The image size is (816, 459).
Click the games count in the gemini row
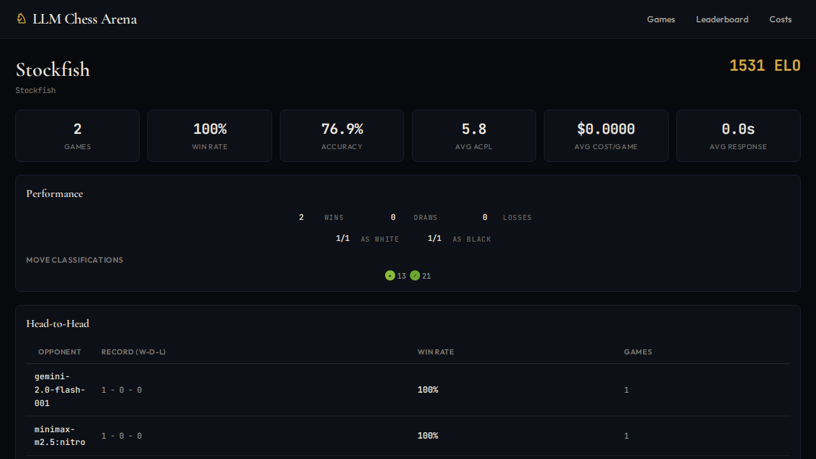(x=626, y=390)
